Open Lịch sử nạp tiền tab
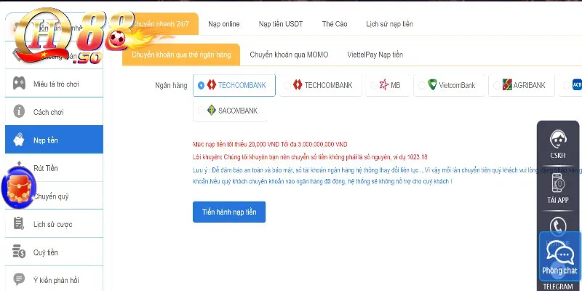The height and width of the screenshot is (291, 582). pos(389,24)
